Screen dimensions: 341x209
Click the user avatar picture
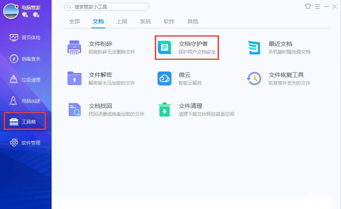(x=11, y=11)
